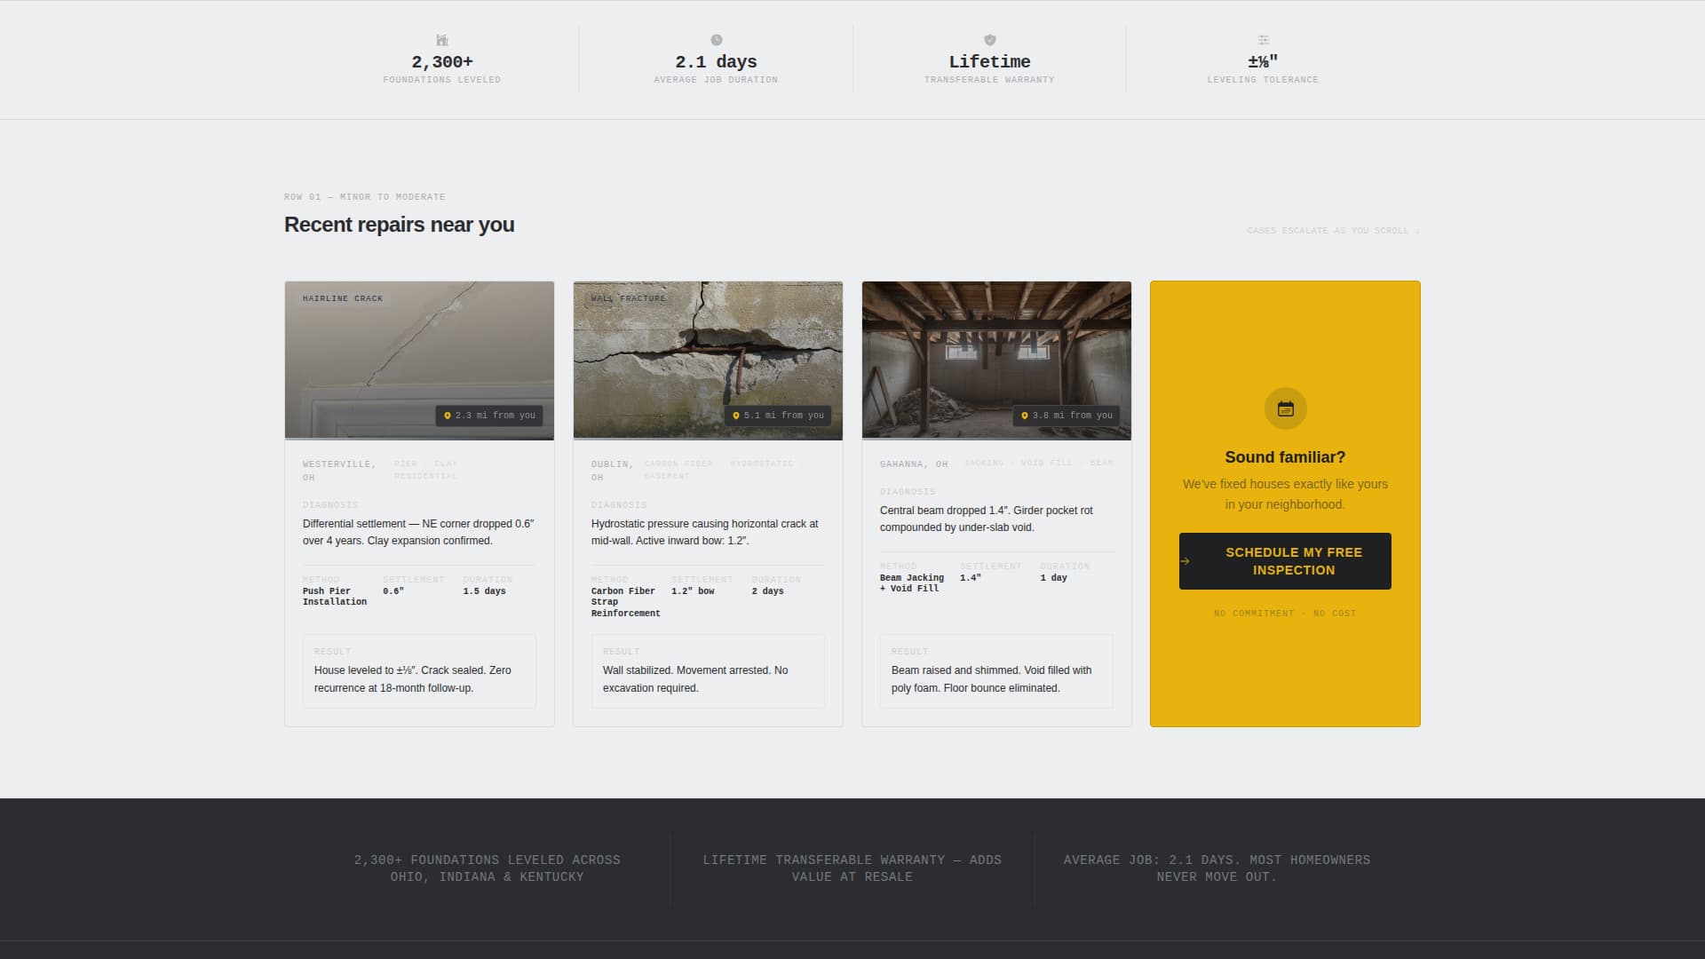Image resolution: width=1705 pixels, height=959 pixels.
Task: Click the Gahanna basement photo thumbnail
Action: click(x=996, y=360)
